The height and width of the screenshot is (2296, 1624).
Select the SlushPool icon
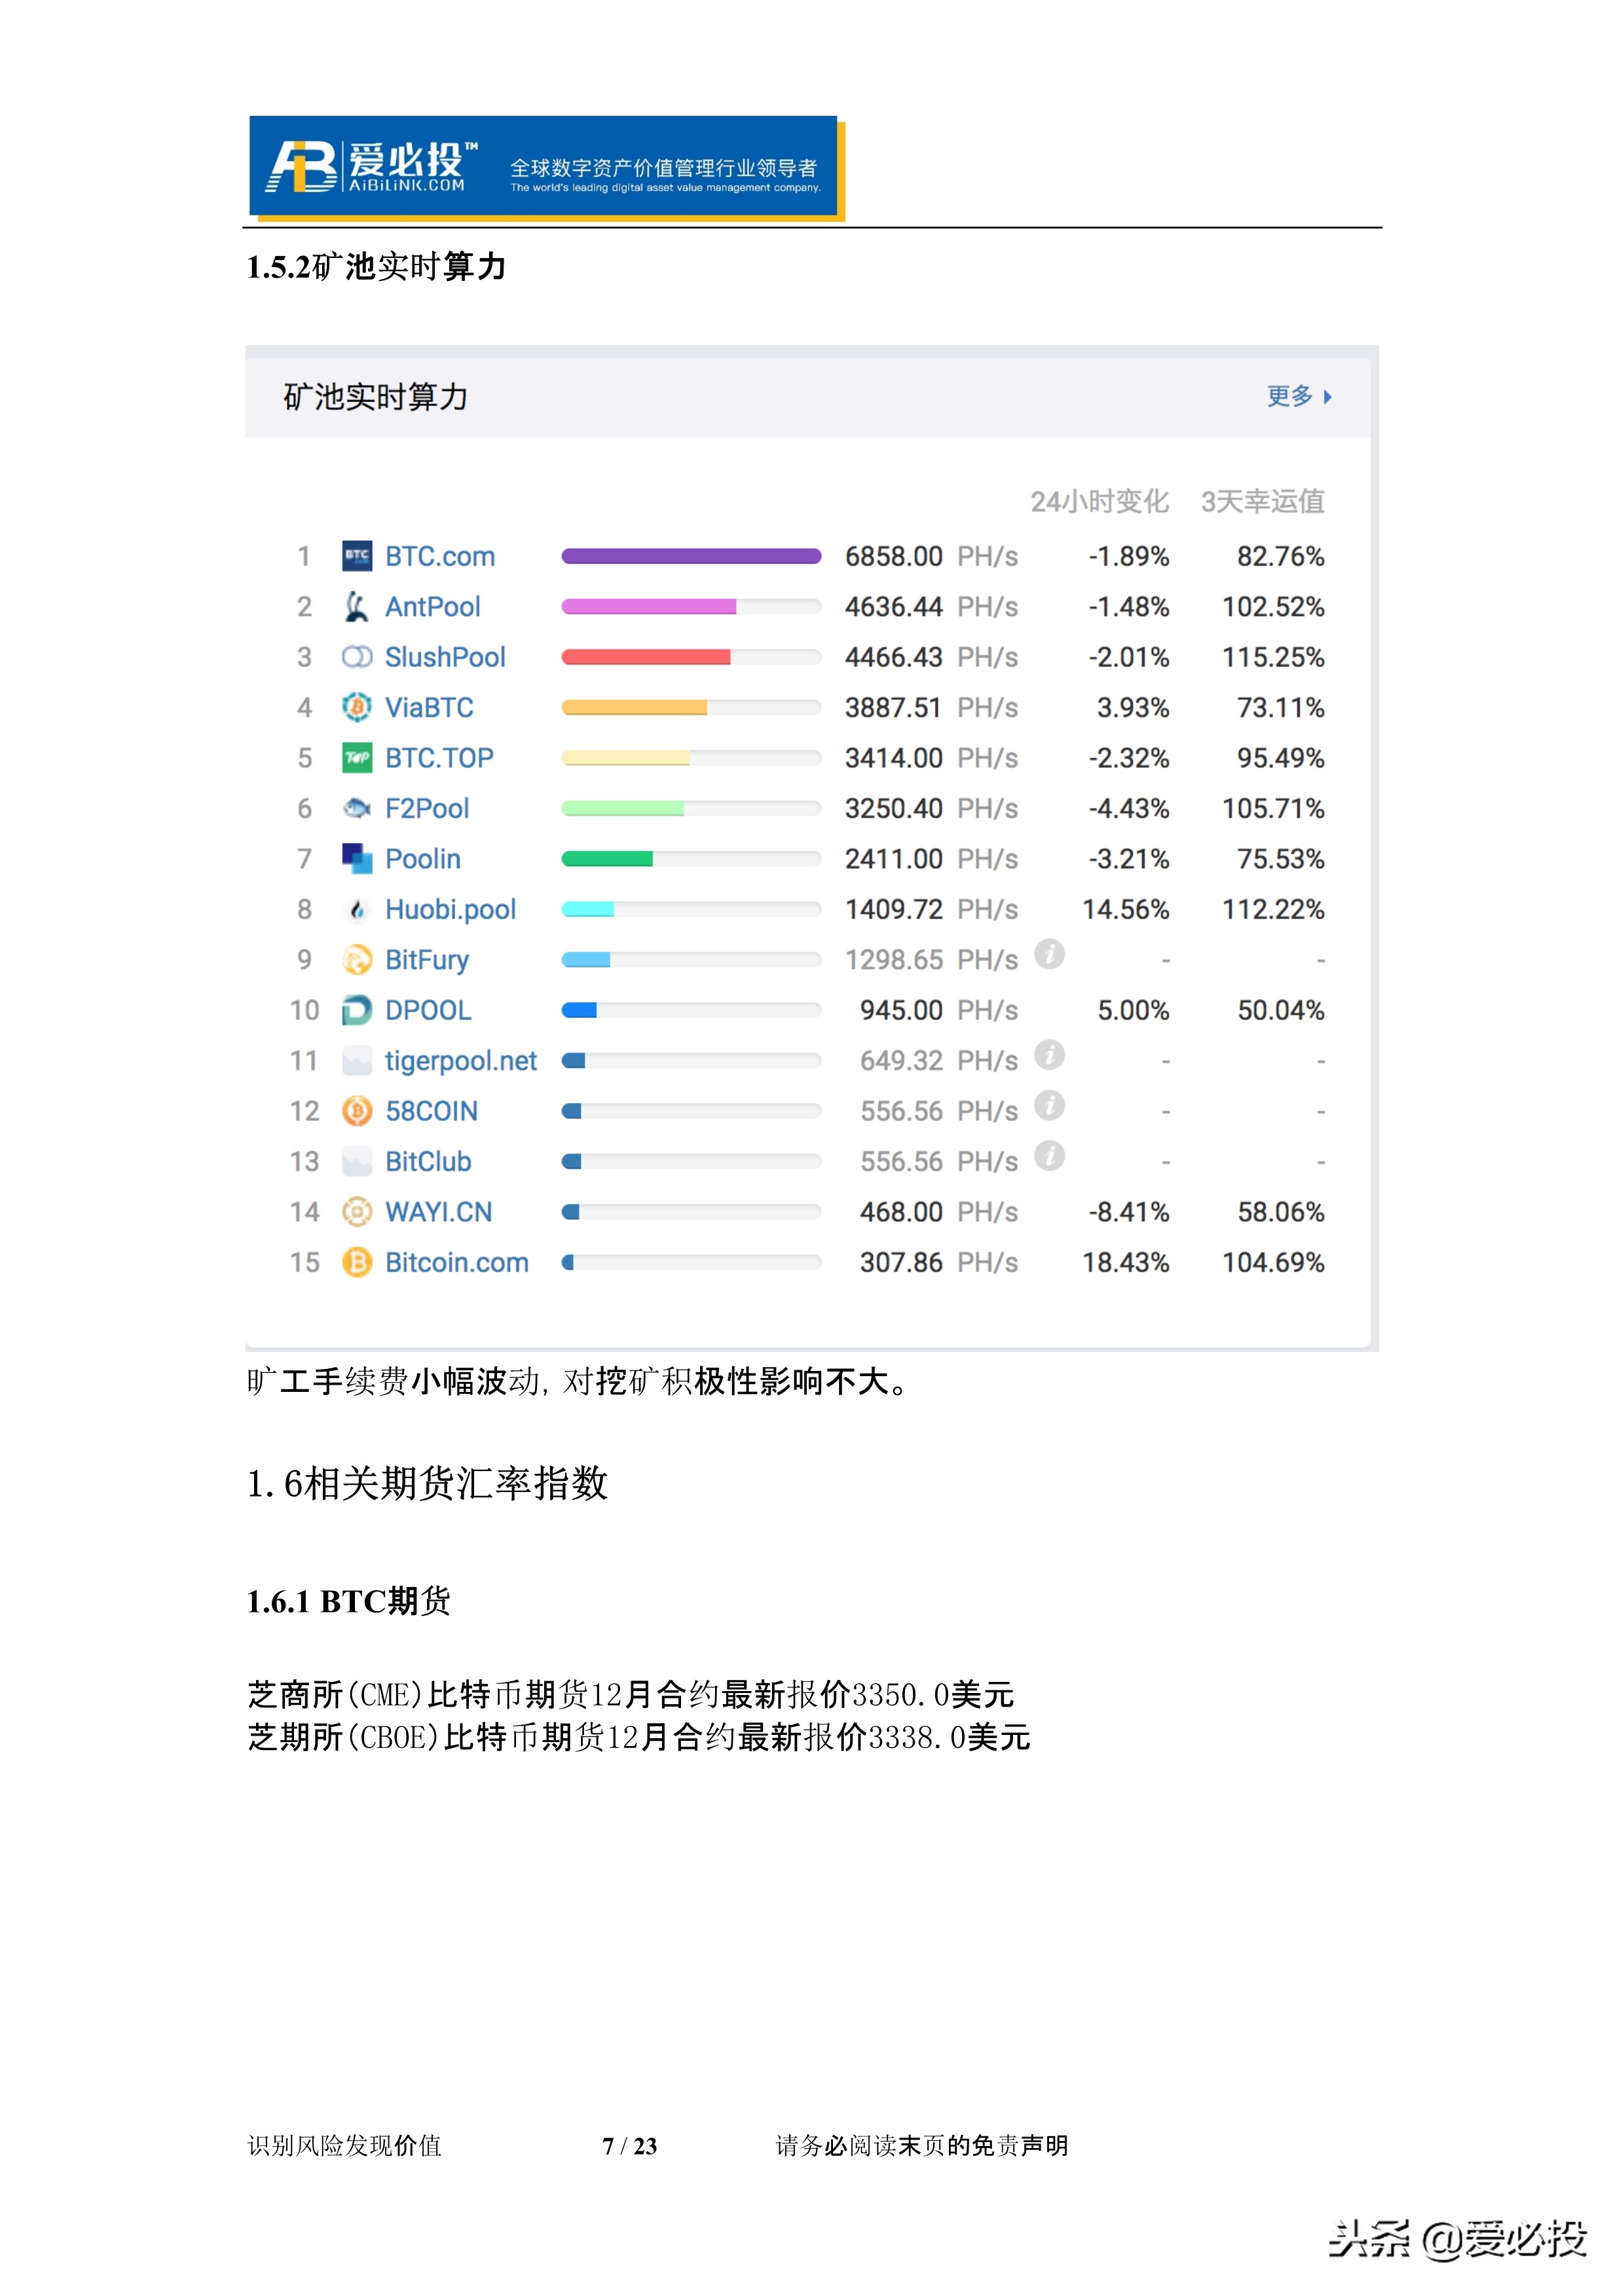[357, 657]
